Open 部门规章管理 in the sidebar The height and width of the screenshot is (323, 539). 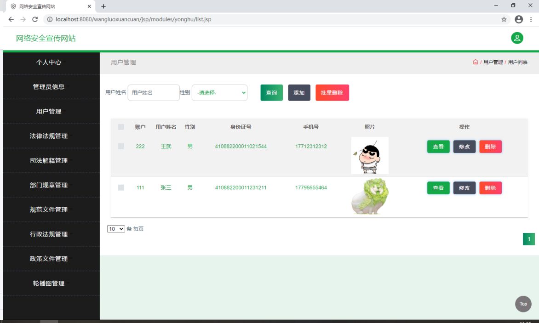[49, 185]
